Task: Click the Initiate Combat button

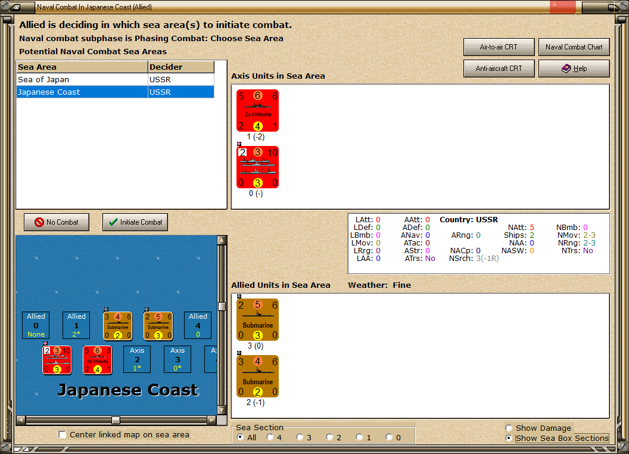Action: tap(135, 222)
